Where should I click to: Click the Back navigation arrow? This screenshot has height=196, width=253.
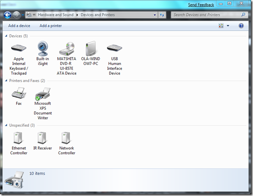click(x=7, y=15)
